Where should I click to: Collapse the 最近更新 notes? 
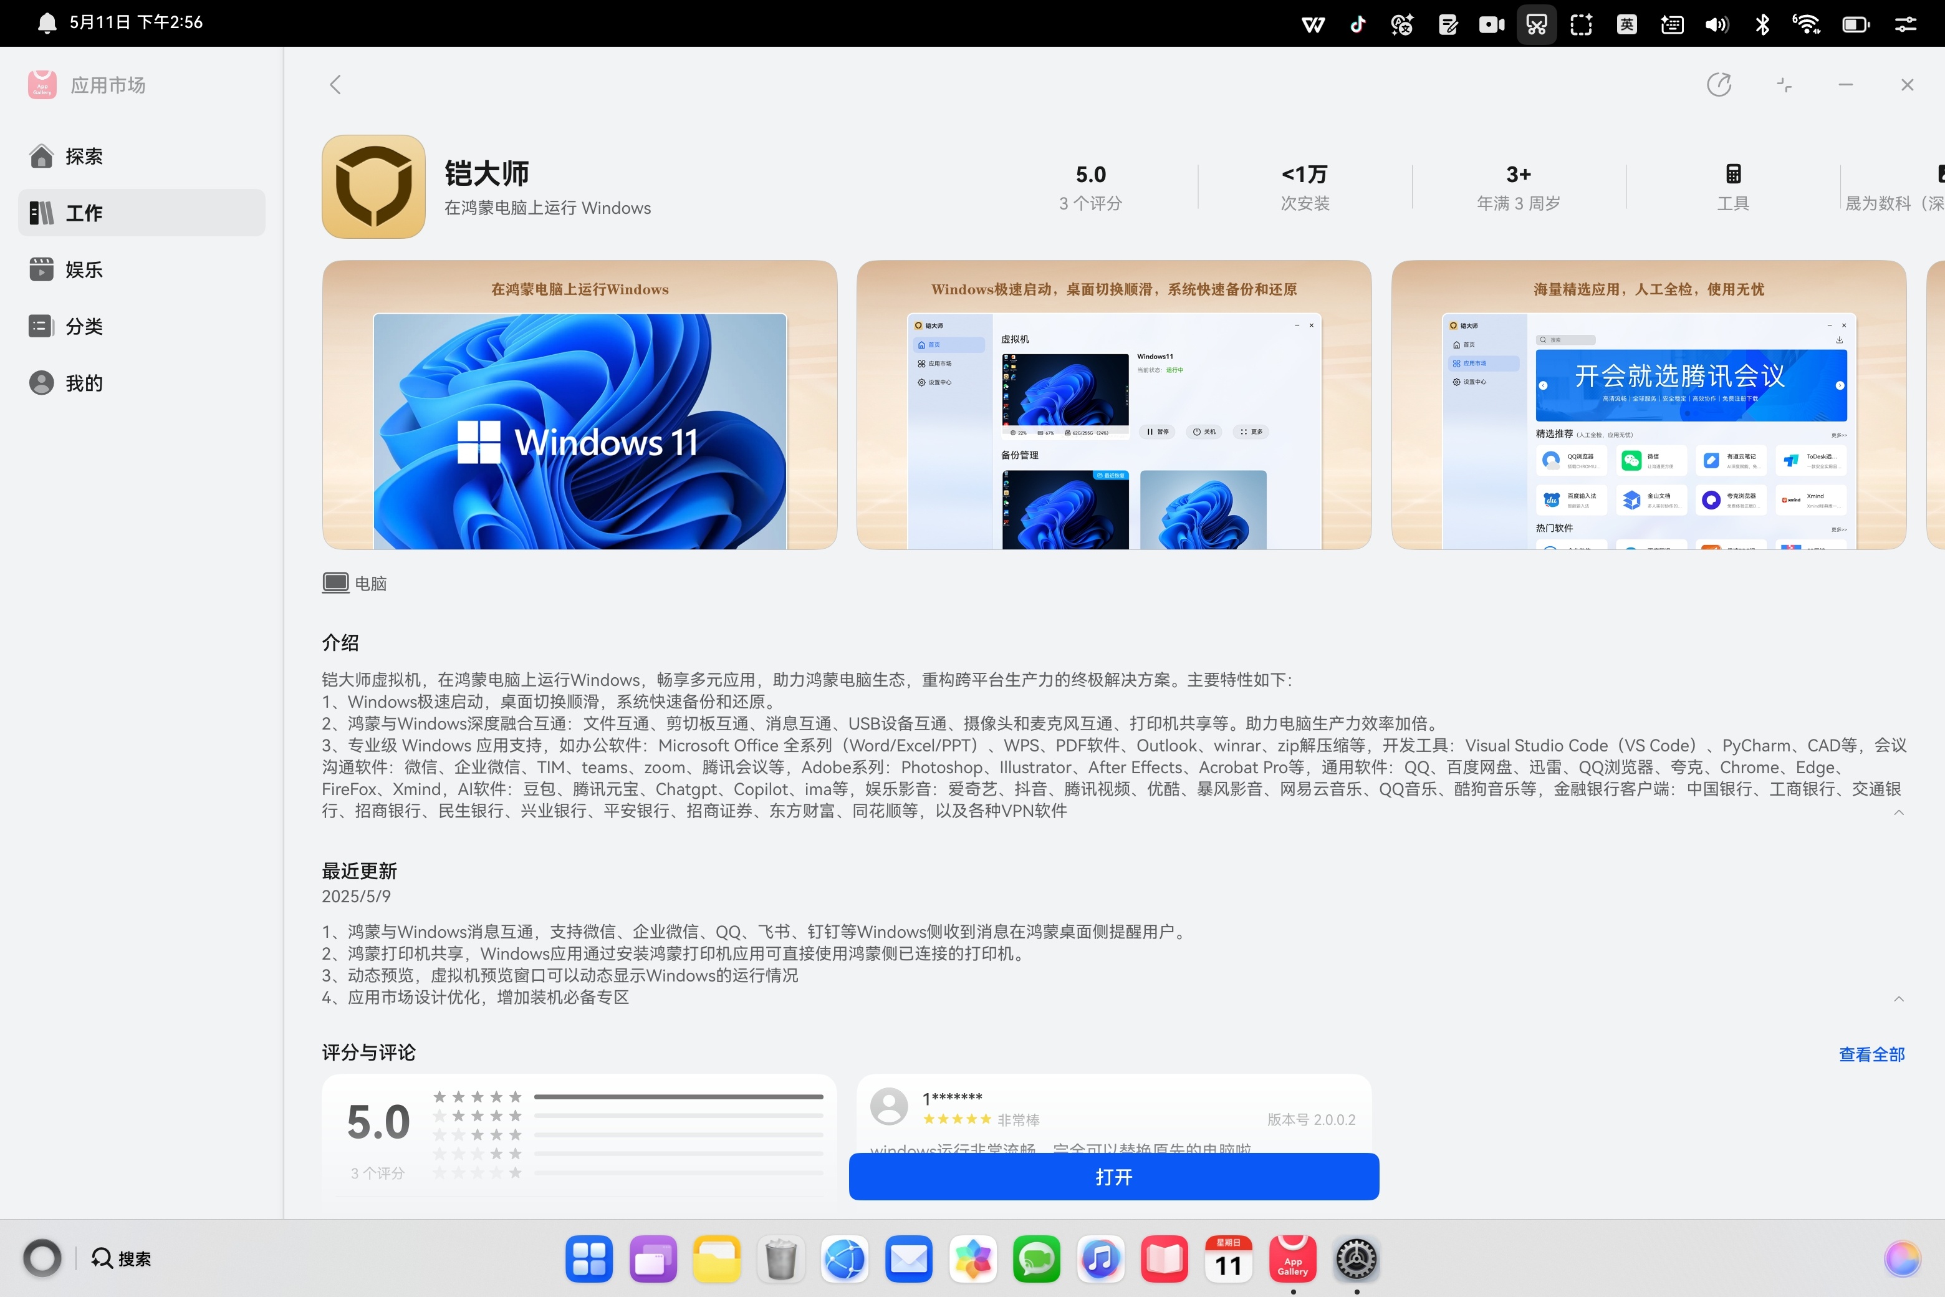tap(1899, 998)
